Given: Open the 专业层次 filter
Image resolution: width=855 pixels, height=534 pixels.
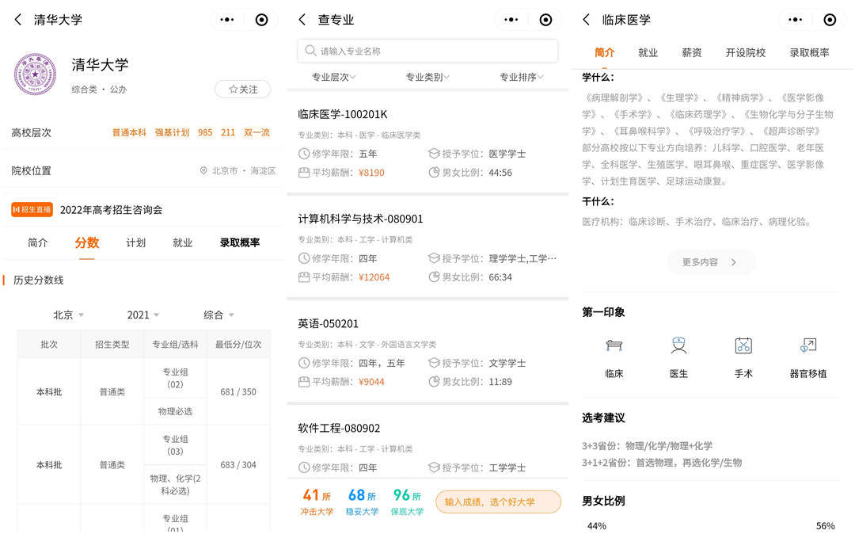Looking at the screenshot, I should tap(333, 77).
